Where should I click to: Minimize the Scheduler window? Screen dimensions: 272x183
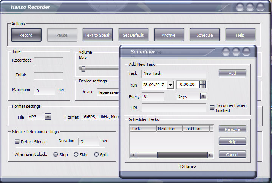click(x=226, y=51)
